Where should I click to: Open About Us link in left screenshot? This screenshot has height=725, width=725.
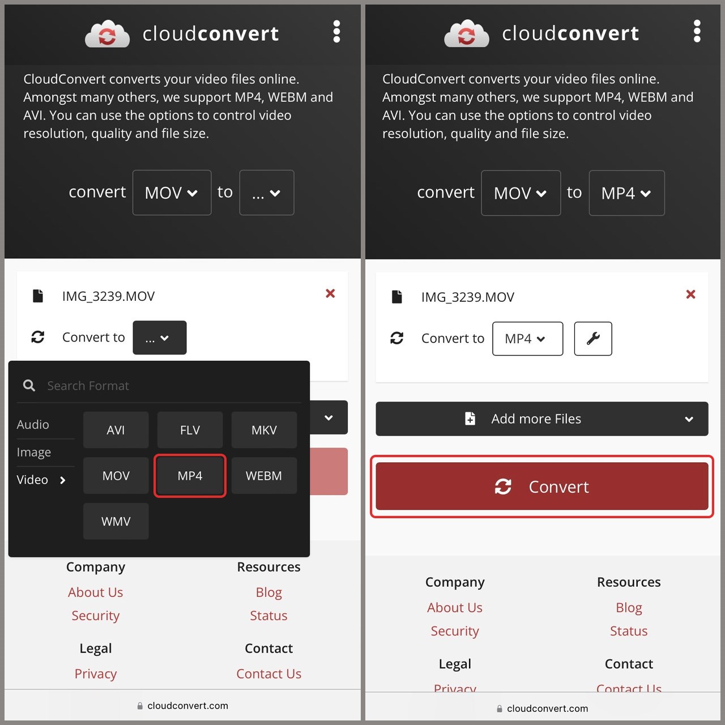tap(95, 592)
